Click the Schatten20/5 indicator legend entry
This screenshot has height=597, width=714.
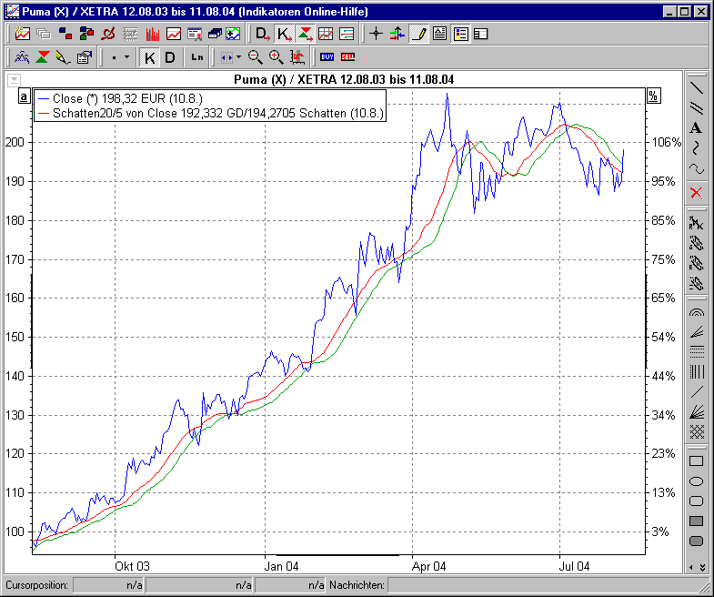[209, 114]
